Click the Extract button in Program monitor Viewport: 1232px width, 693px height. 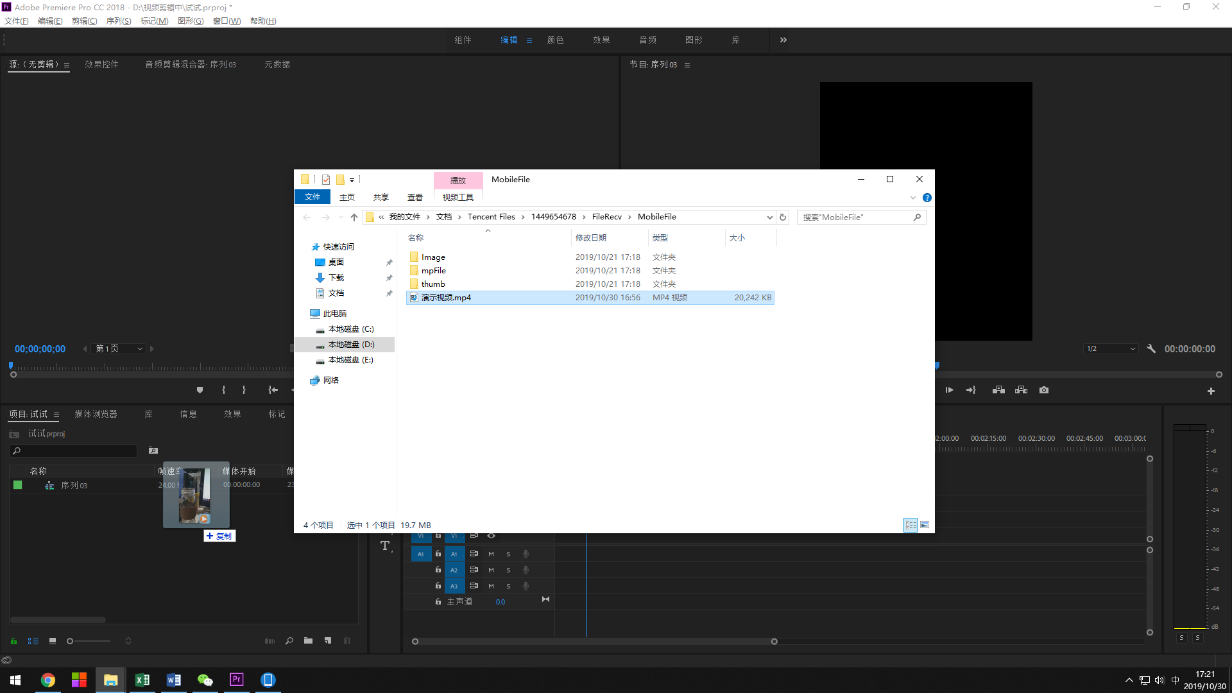pyautogui.click(x=1022, y=390)
